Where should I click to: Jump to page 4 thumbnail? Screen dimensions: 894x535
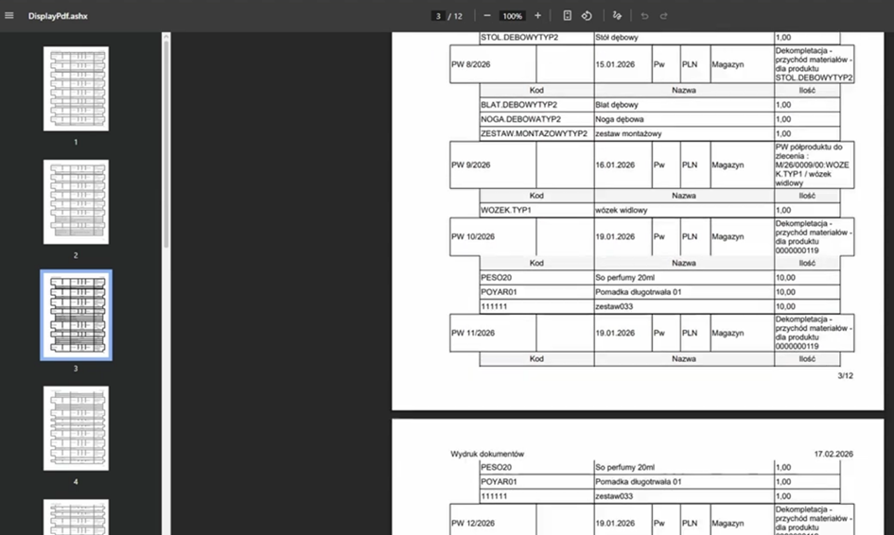coord(76,428)
